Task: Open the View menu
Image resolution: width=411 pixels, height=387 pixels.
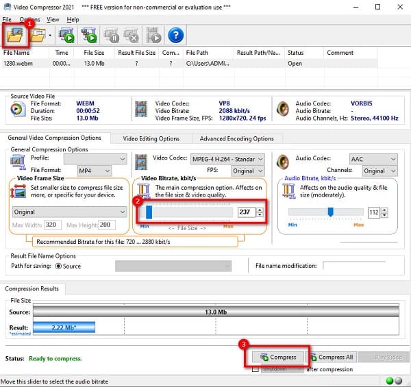Action: tap(53, 20)
